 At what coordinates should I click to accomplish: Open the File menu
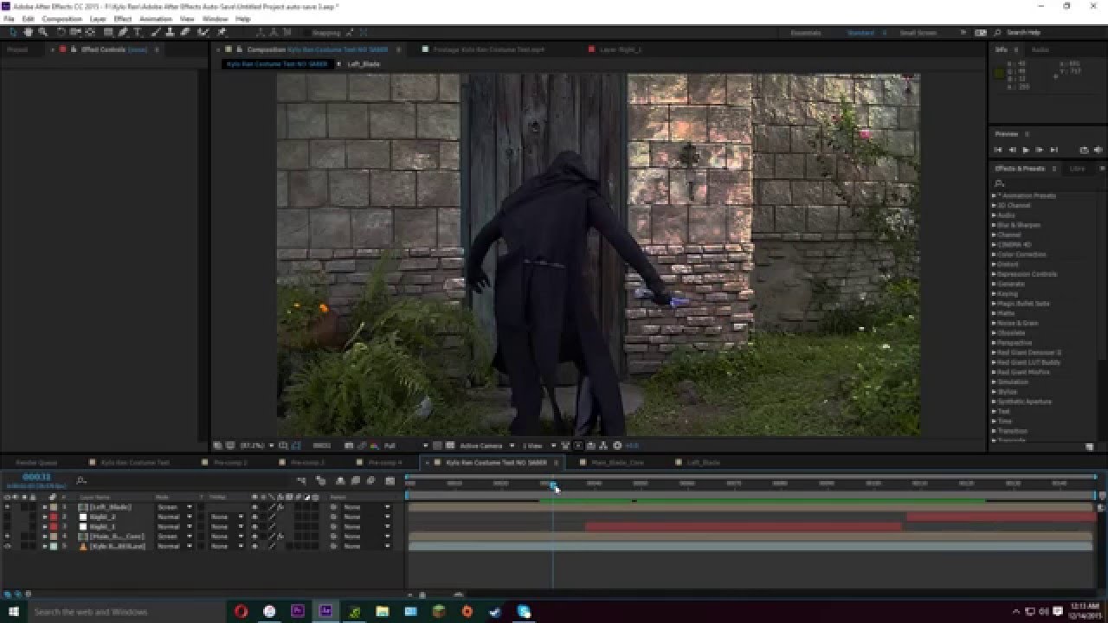[9, 18]
